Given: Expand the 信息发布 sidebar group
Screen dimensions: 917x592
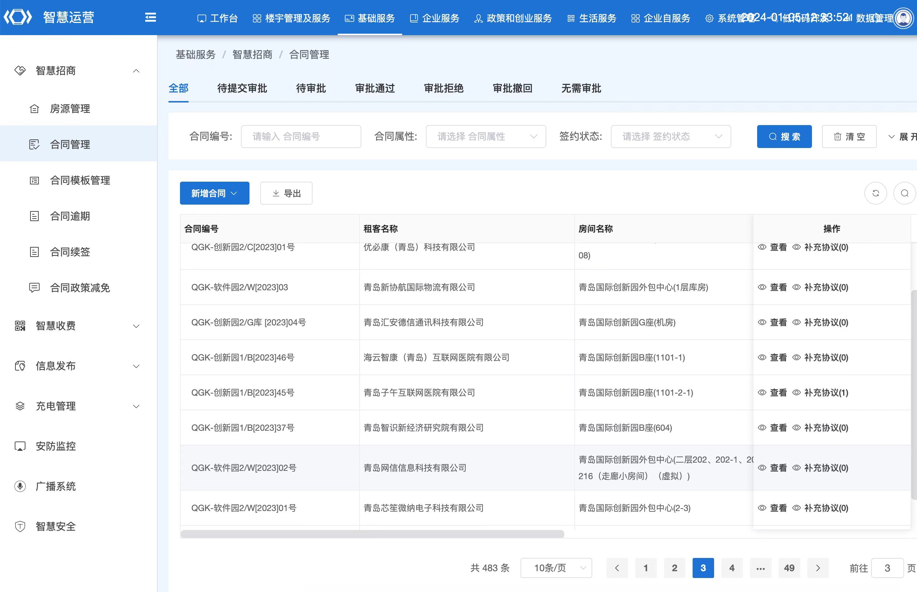Looking at the screenshot, I should [x=136, y=366].
